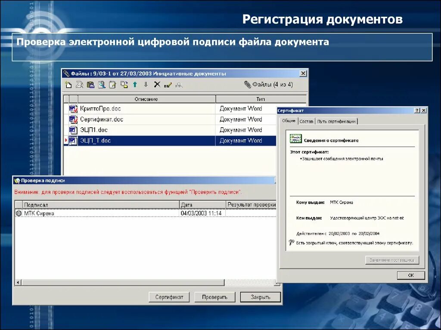Click the horizontal scrollbar left arrow
Screen dimensions: 441x330
point(18,282)
